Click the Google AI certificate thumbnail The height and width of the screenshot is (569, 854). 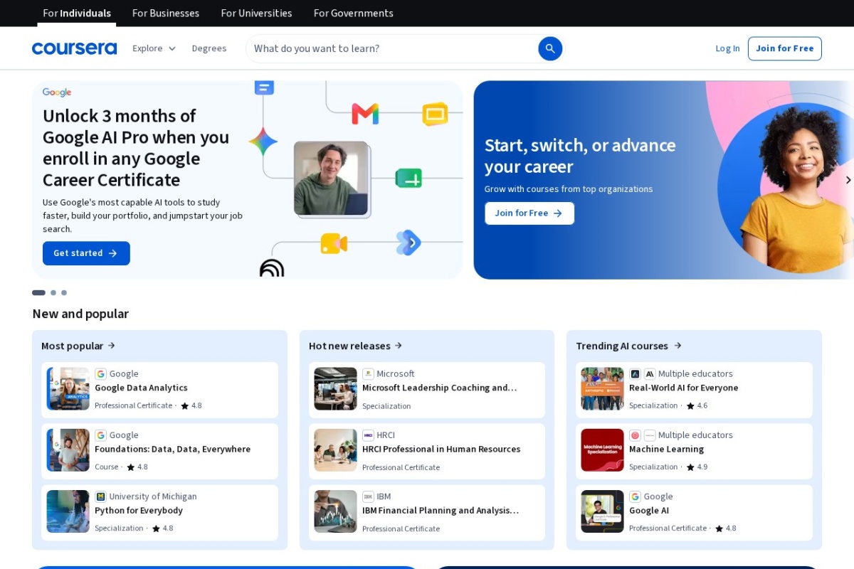(602, 511)
